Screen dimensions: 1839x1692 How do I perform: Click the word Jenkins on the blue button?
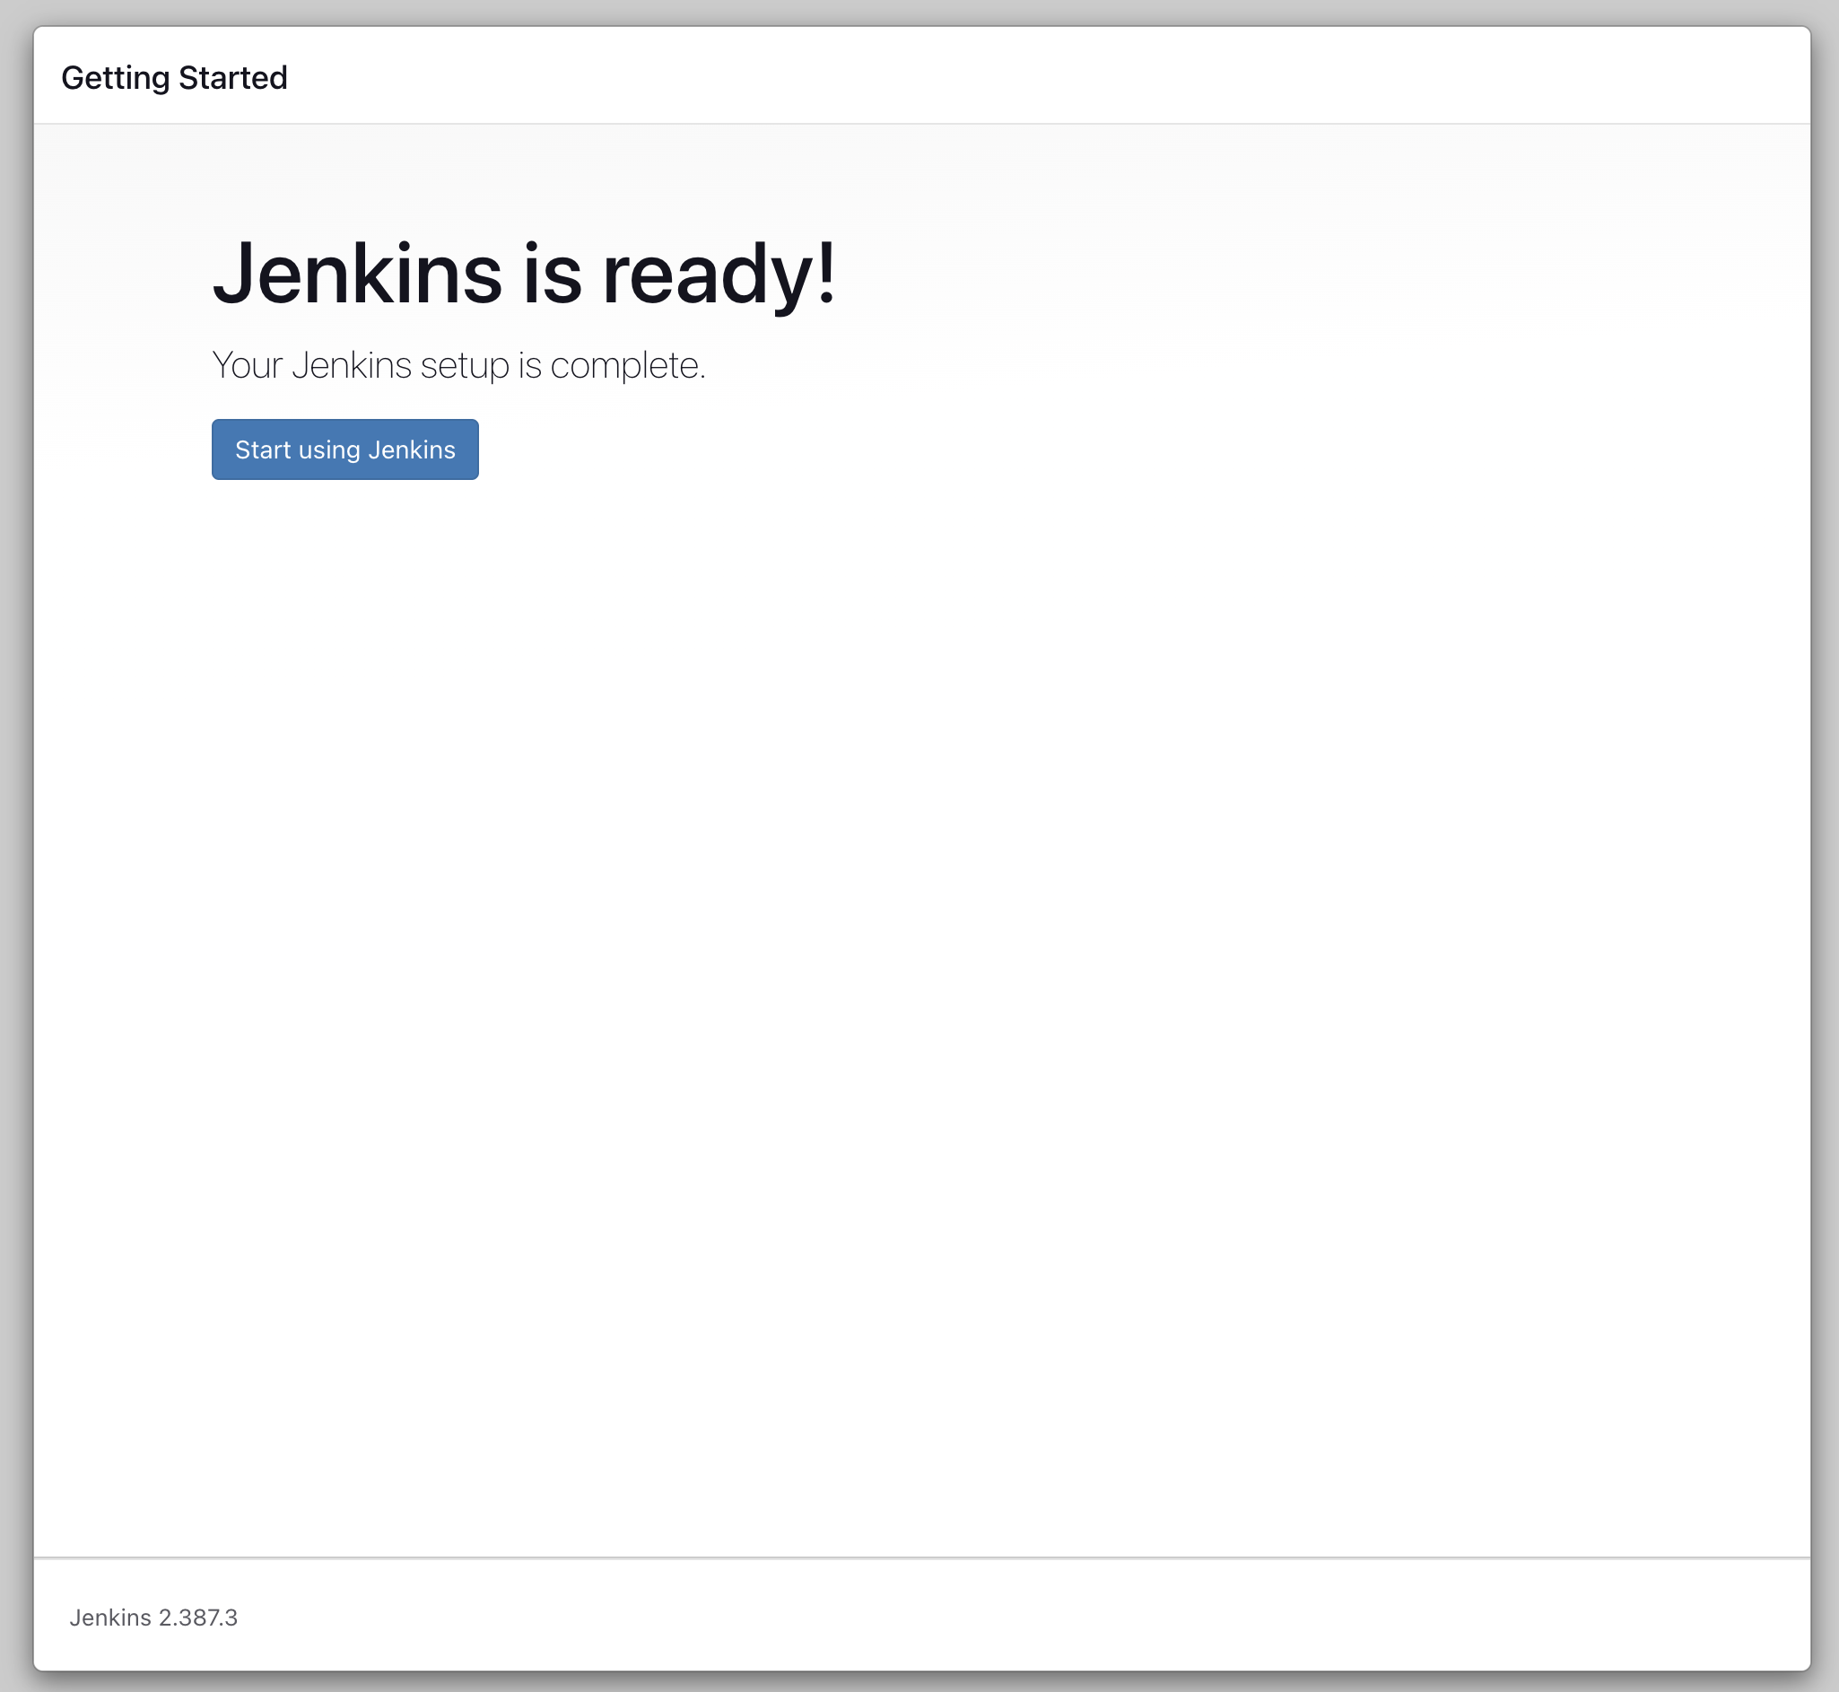pyautogui.click(x=412, y=449)
